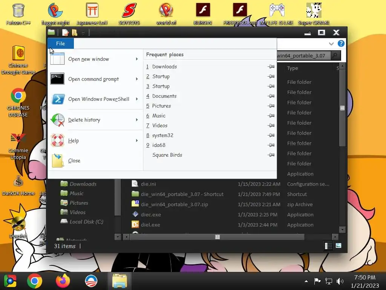Open the volume speaker tray icon

(340, 281)
